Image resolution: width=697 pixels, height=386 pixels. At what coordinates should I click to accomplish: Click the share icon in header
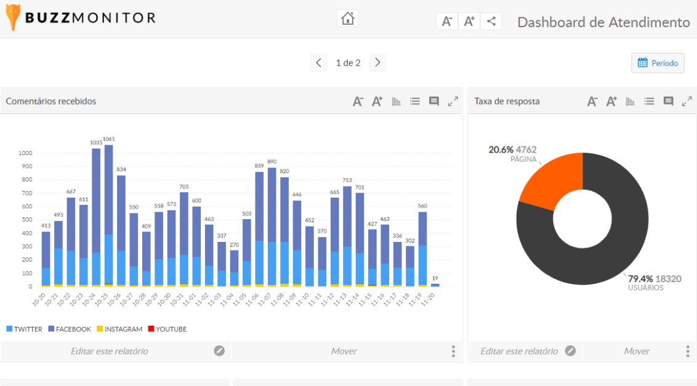491,22
